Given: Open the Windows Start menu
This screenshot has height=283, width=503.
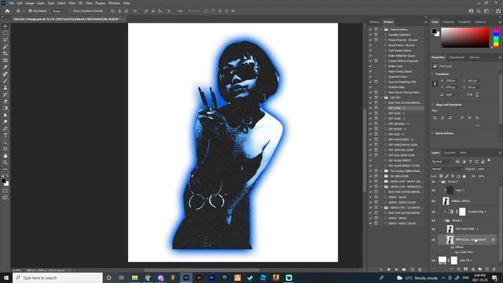Looking at the screenshot, I should click(6, 277).
